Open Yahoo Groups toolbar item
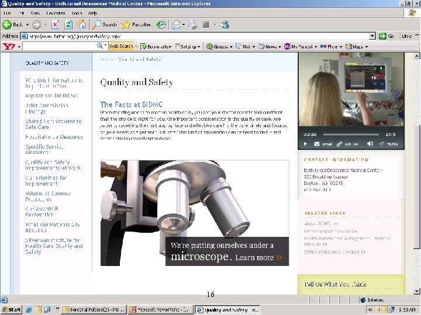This screenshot has height=315, width=421. coord(219,46)
